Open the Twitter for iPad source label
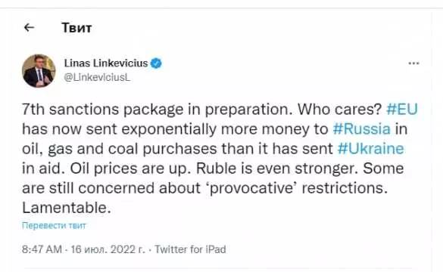The image size is (443, 272). click(x=190, y=249)
